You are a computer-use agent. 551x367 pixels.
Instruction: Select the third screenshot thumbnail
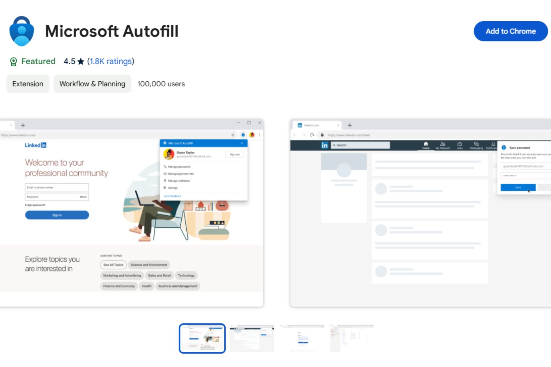coord(302,338)
